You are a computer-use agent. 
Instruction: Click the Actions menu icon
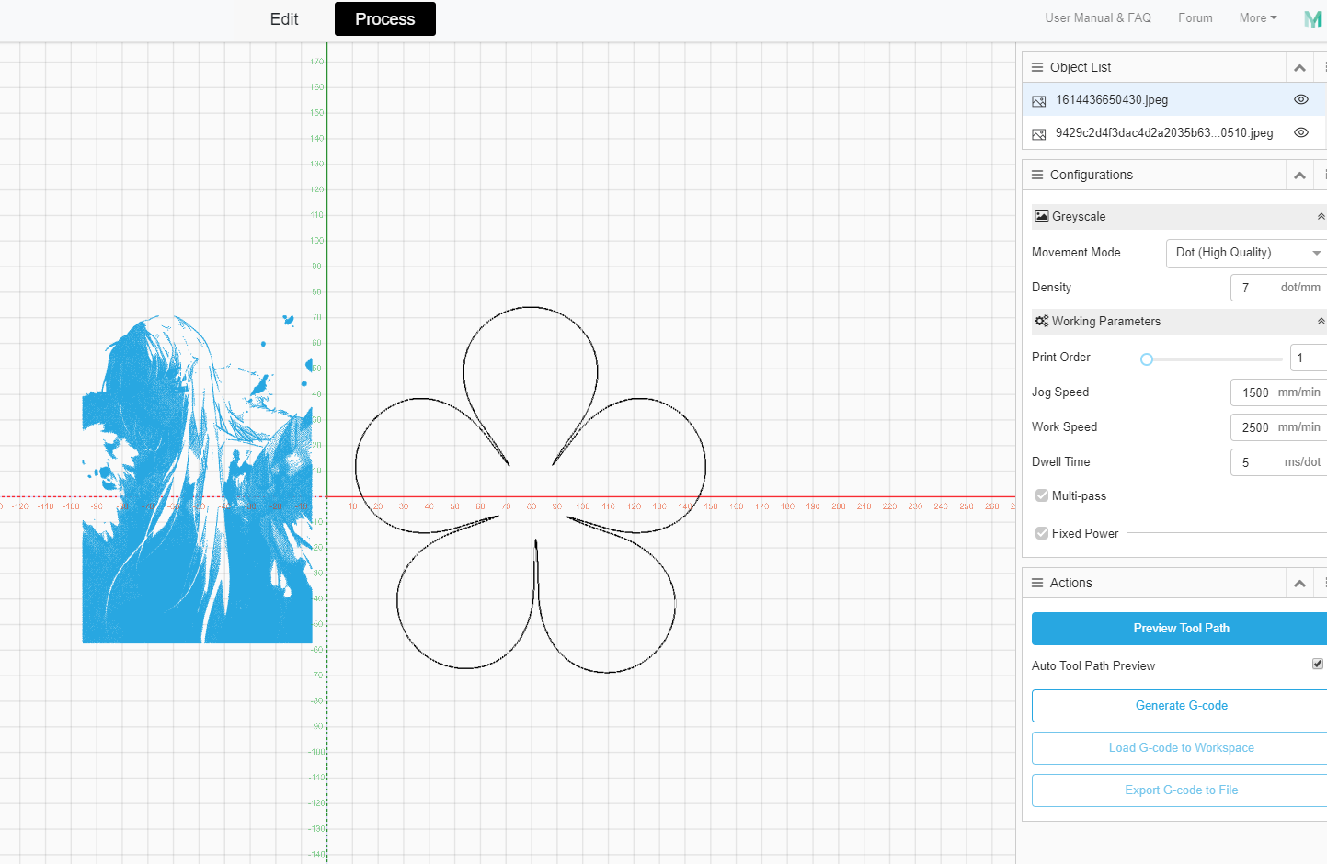1037,583
